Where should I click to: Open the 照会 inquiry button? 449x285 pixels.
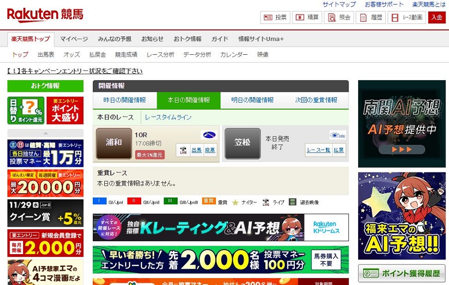coord(339,17)
